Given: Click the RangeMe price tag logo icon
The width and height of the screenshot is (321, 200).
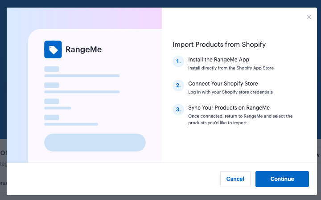Looking at the screenshot, I should click(x=53, y=49).
